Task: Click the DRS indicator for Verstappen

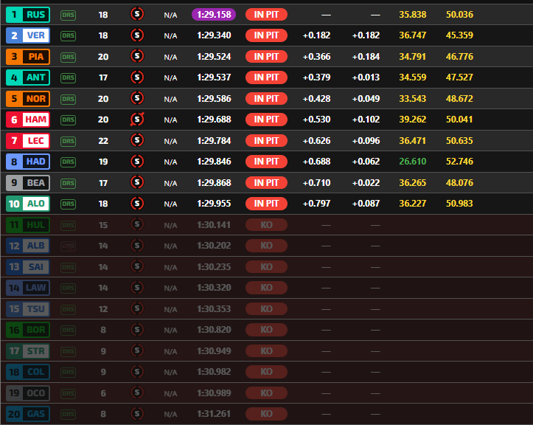Action: pos(69,35)
